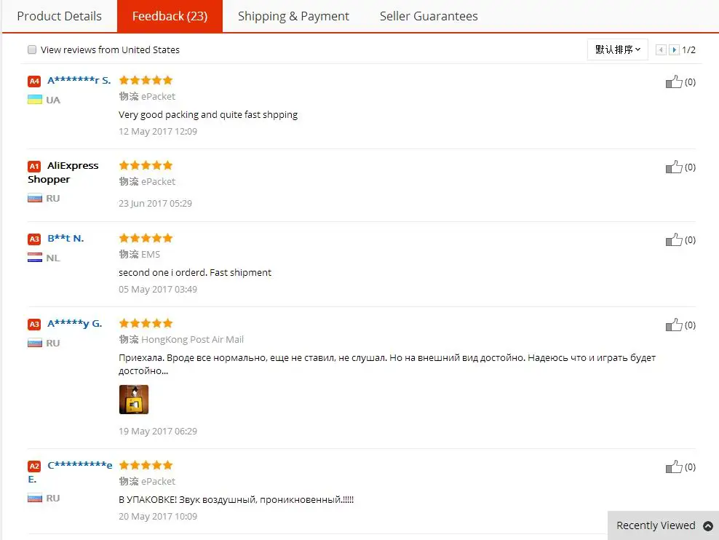
Task: Click the Russian flag next to AliExpress Shopper
Action: click(x=35, y=198)
